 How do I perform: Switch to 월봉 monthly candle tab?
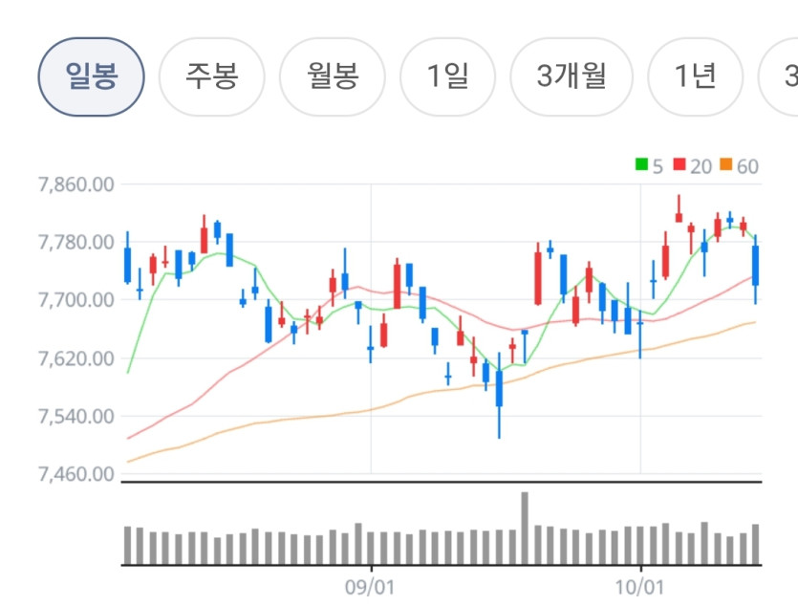(333, 76)
